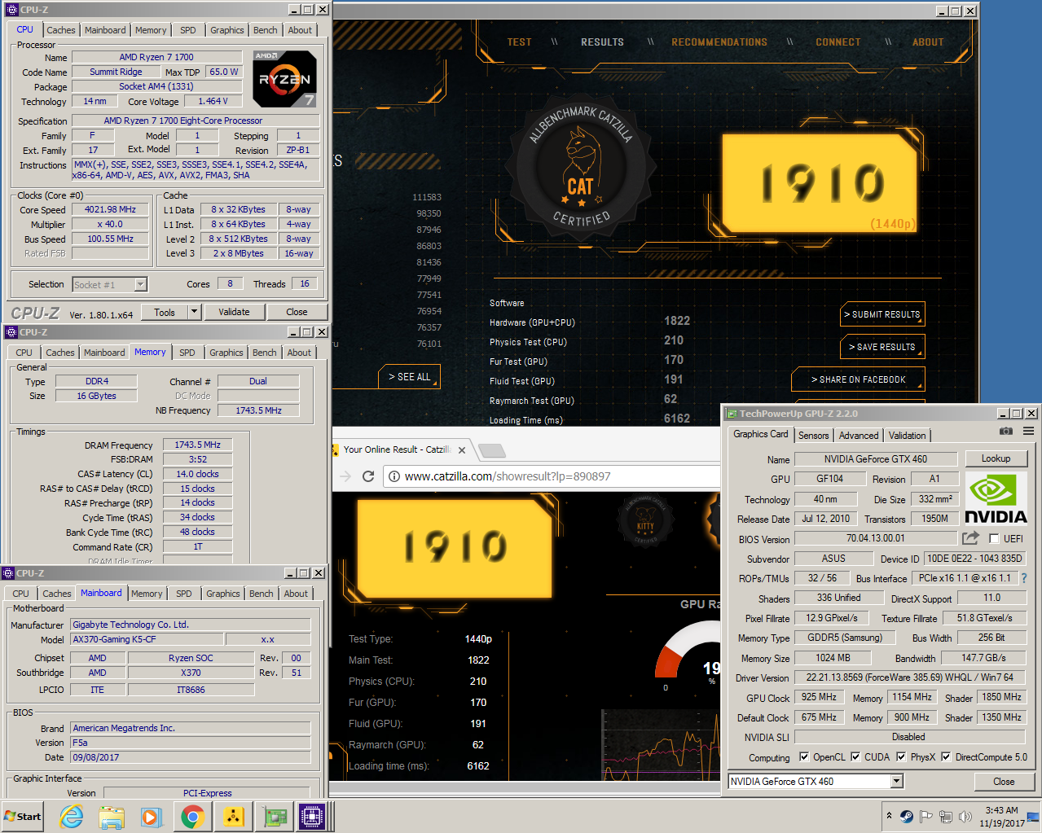Screen dimensions: 1042x833
Task: Show hidden tray icons arrow
Action: pyautogui.click(x=889, y=815)
